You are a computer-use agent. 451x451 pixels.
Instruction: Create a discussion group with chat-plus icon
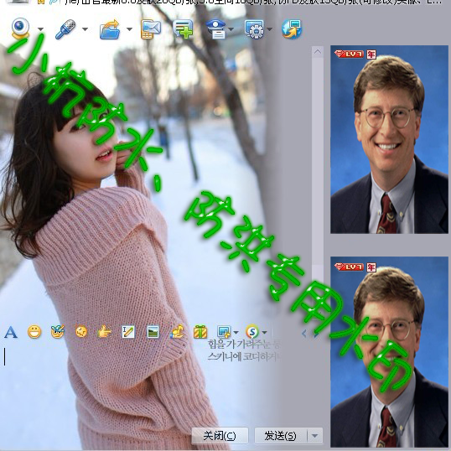(184, 29)
